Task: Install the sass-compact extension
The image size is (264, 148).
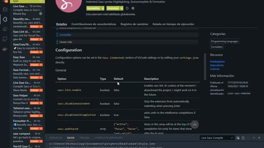Action: 35,141
